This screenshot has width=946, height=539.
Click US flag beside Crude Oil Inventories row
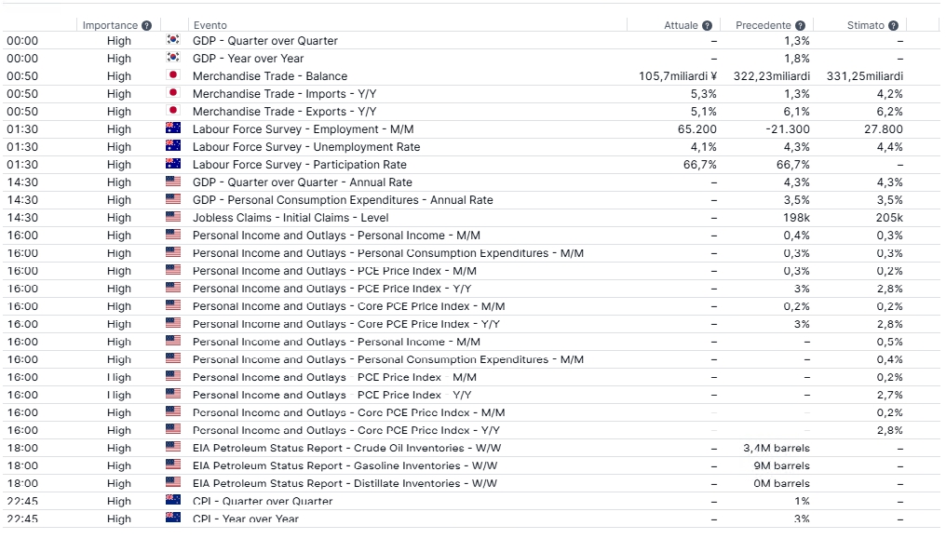tap(172, 448)
